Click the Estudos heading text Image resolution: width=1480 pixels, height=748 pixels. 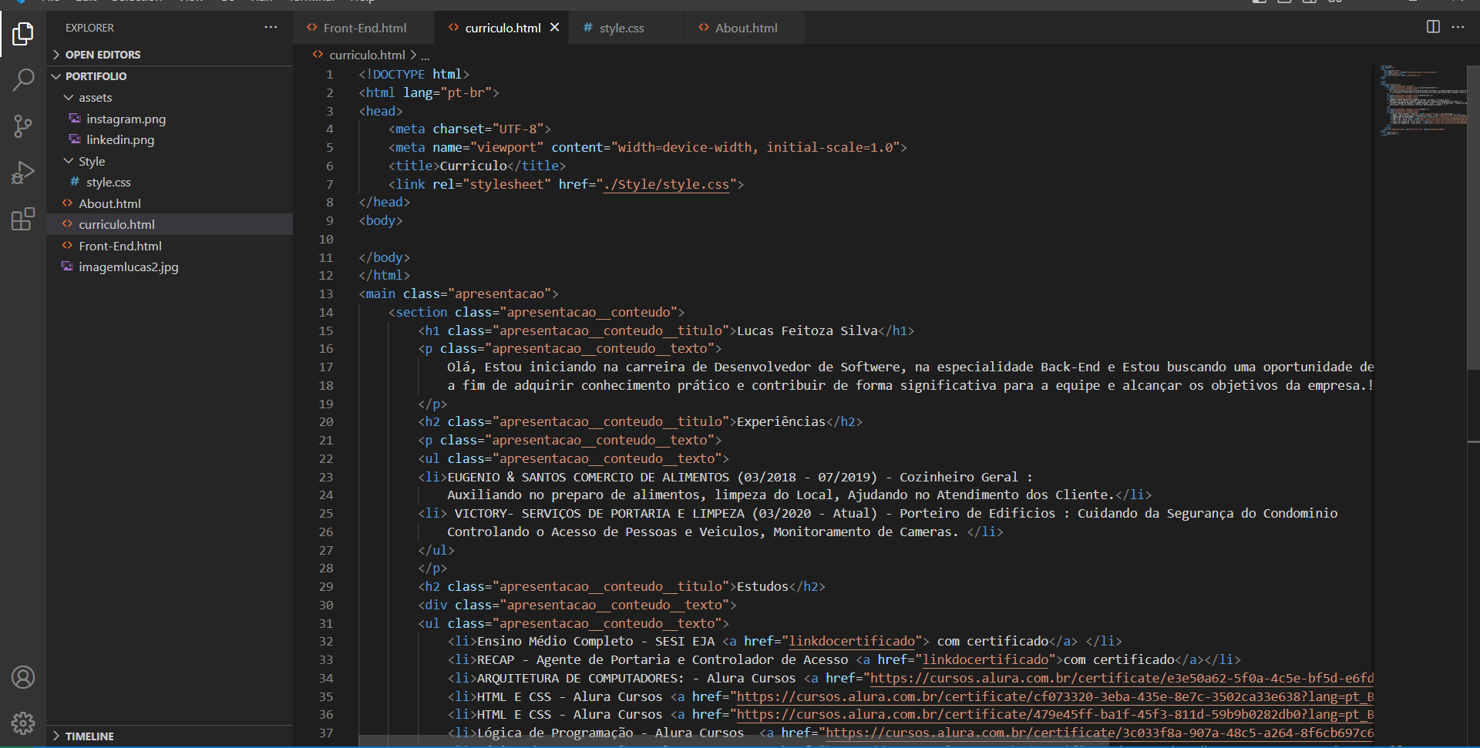[x=762, y=586]
